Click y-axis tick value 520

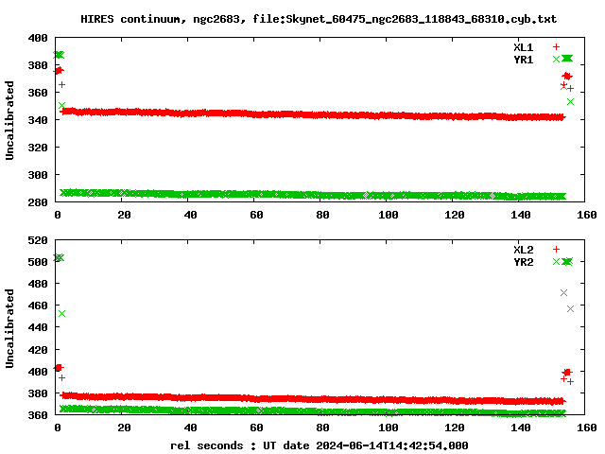(x=38, y=240)
